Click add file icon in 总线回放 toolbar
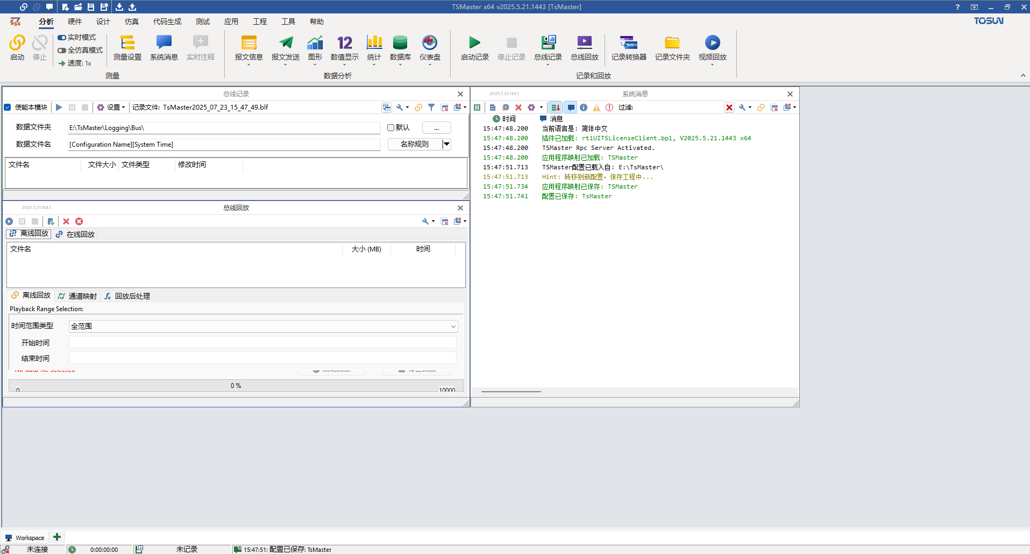1030x554 pixels. 51,221
